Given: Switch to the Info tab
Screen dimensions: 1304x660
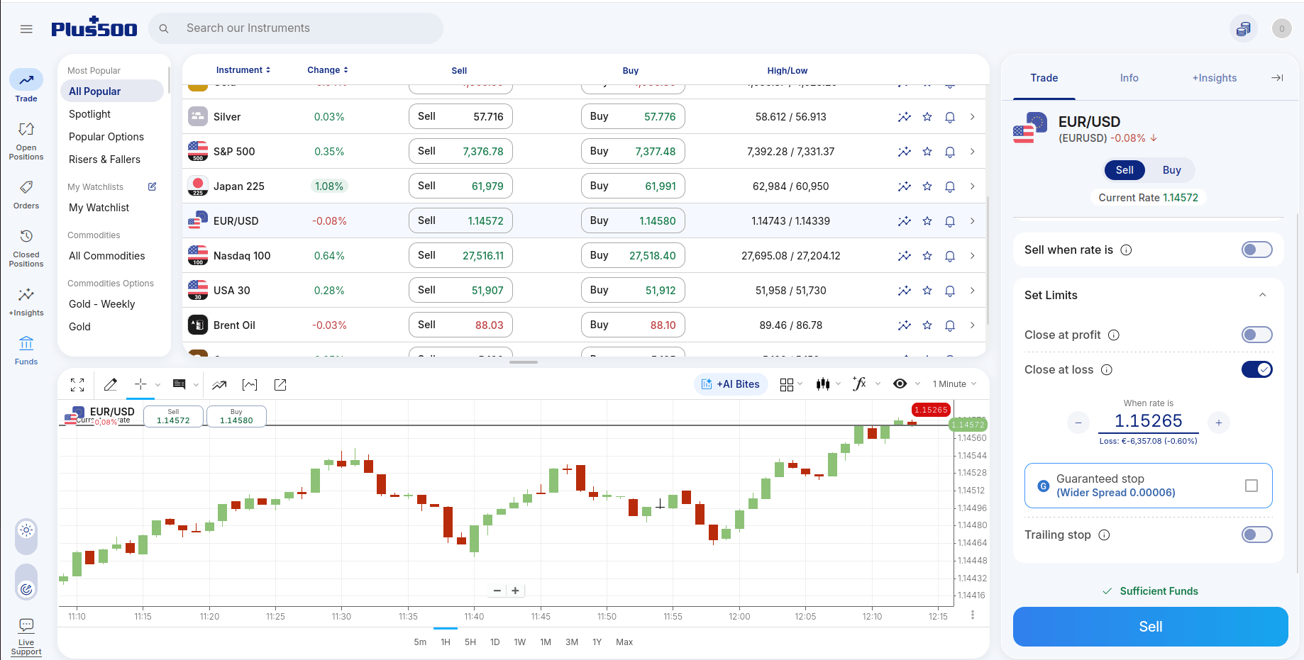Looking at the screenshot, I should (x=1129, y=78).
